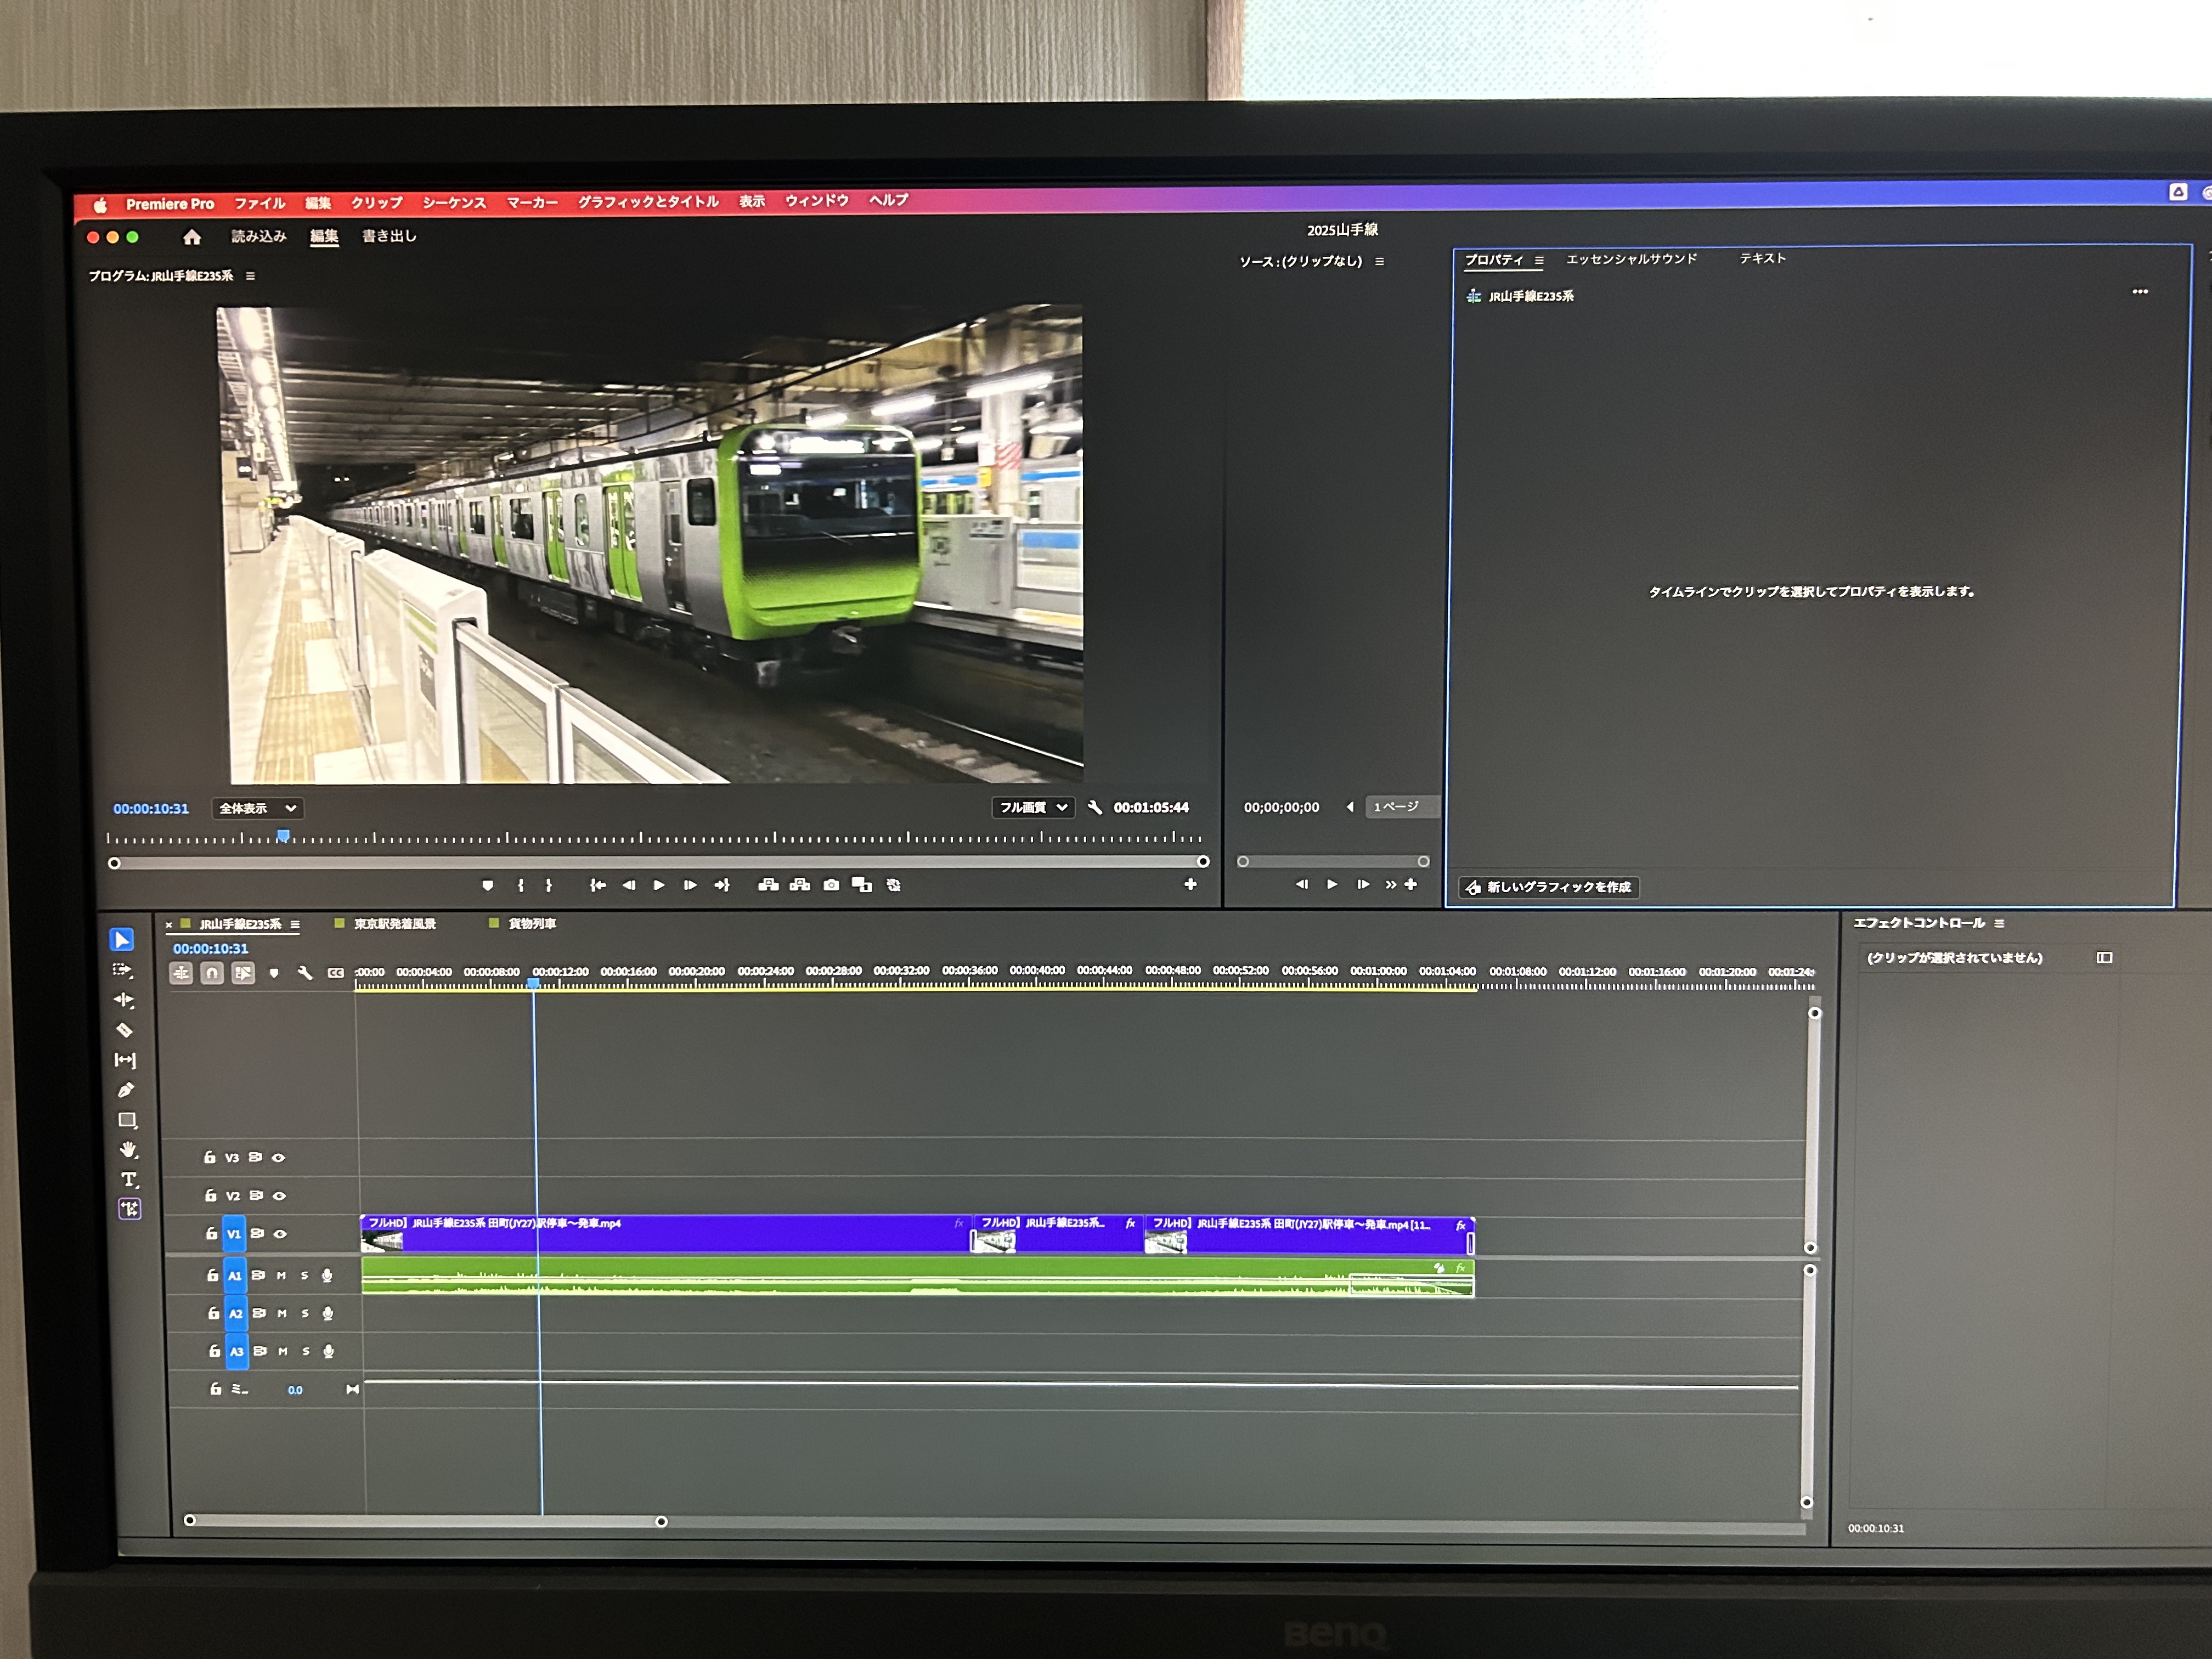Open the Source panel menu
Viewport: 2212px width, 1659px height.
pyautogui.click(x=1380, y=261)
